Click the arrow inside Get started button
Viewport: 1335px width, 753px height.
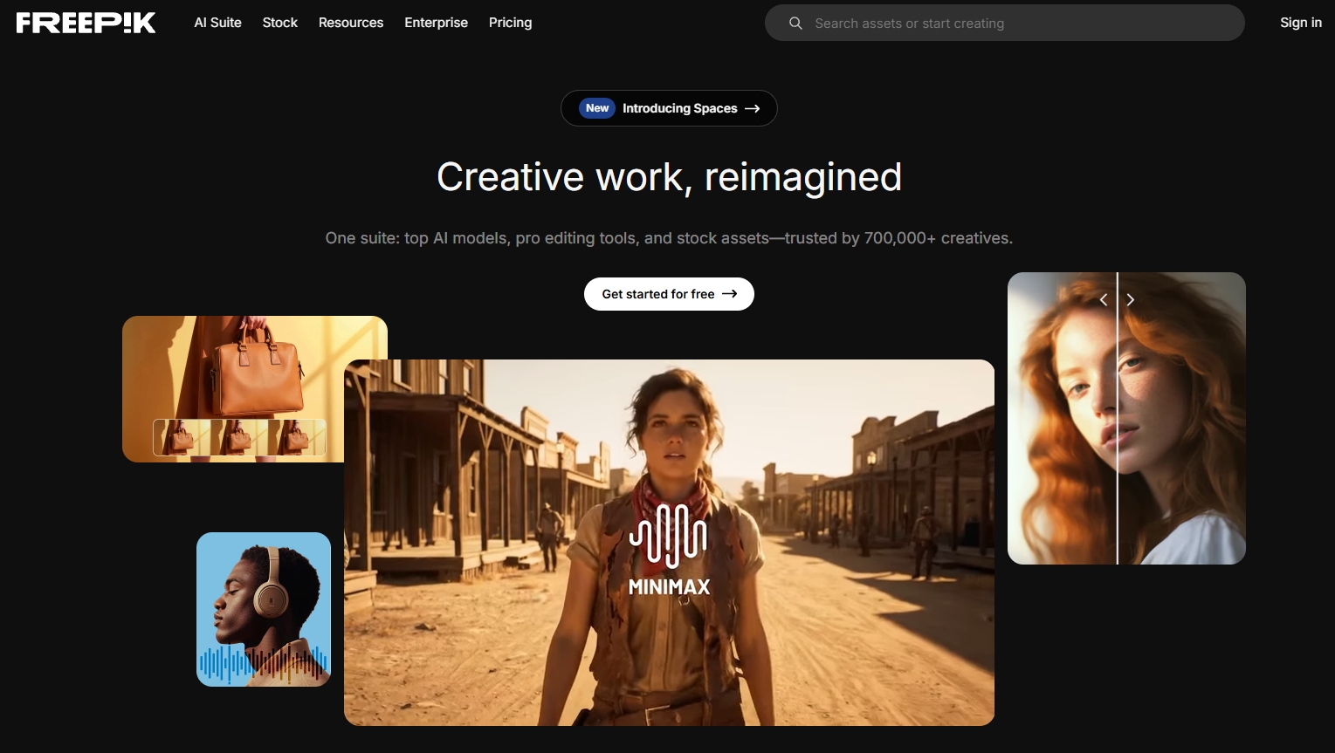coord(730,294)
